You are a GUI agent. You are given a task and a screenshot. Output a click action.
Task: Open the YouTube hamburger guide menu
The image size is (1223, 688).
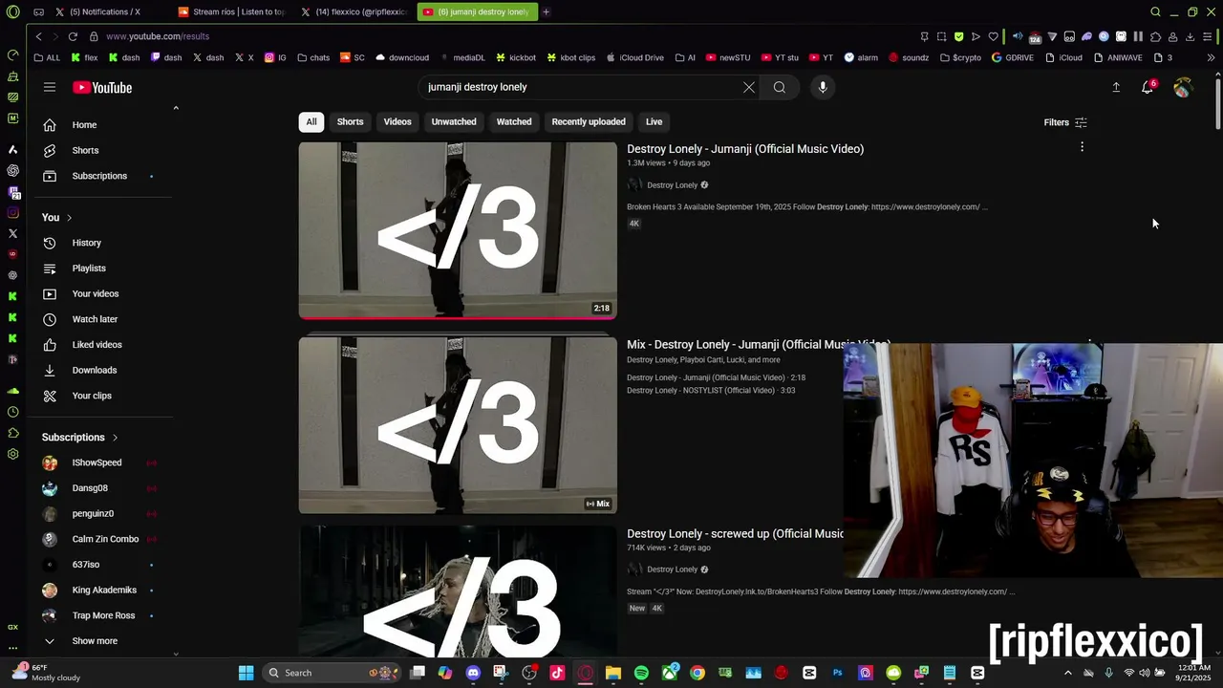50,87
